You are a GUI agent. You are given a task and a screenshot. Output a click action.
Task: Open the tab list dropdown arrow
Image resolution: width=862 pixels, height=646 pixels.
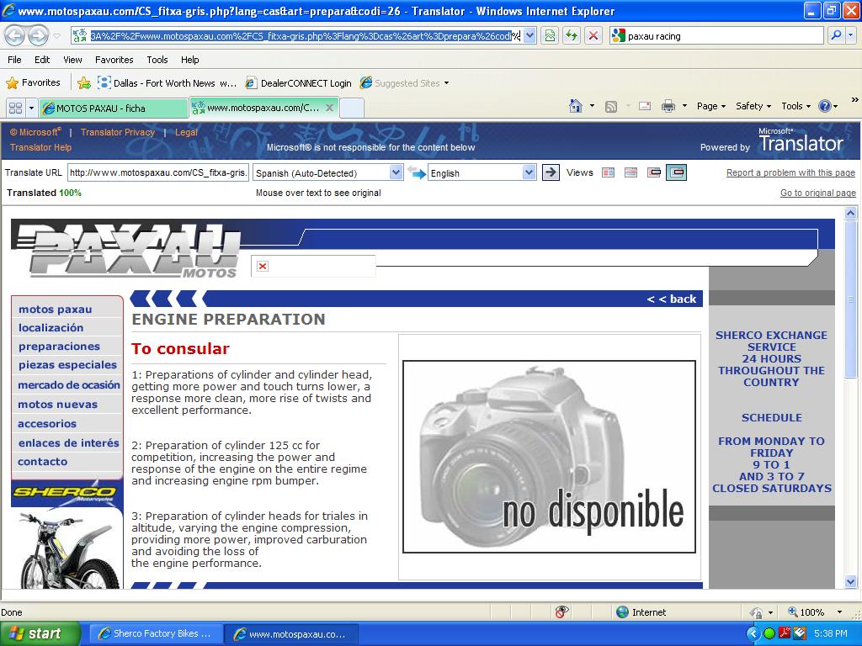coord(31,108)
